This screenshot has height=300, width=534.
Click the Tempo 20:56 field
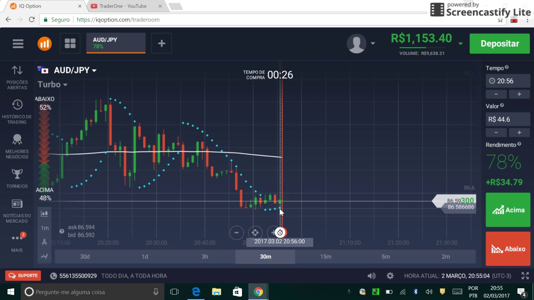[x=508, y=81]
